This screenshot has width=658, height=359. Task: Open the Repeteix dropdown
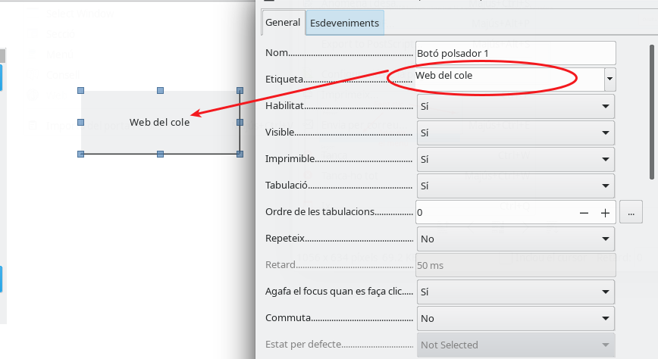515,239
